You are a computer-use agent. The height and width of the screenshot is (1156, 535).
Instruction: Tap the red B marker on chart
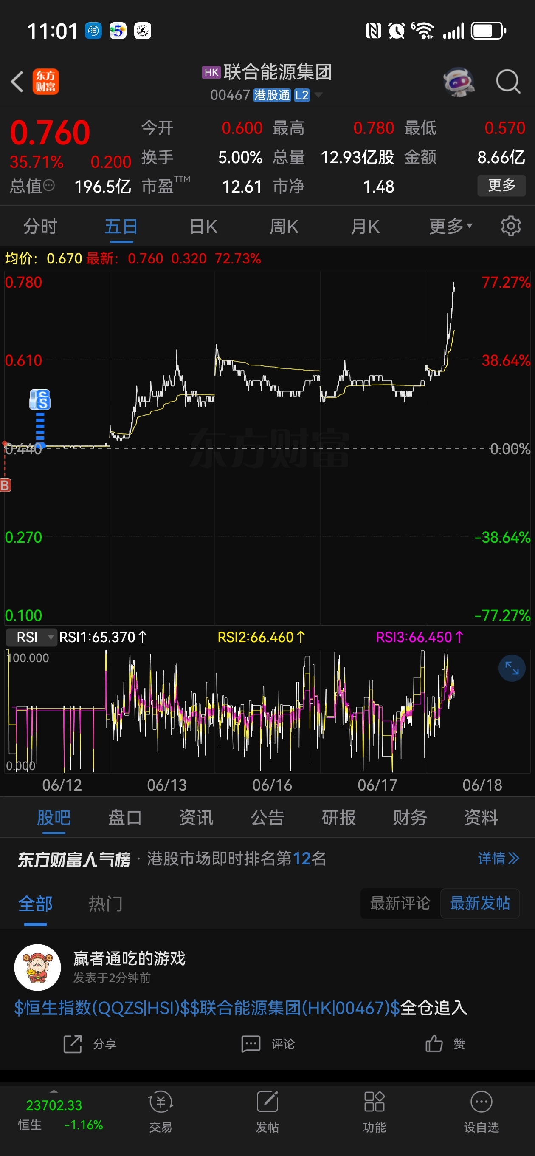[x=6, y=485]
